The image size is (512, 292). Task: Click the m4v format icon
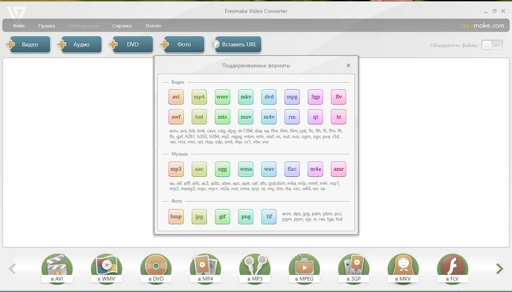coord(269,117)
